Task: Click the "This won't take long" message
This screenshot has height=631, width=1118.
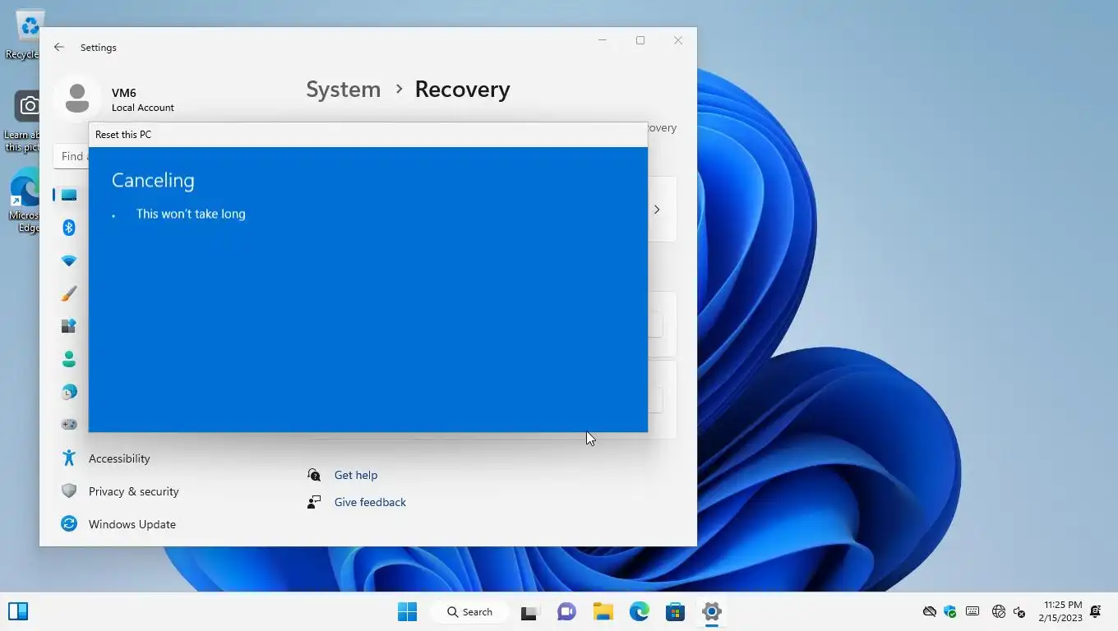Action: coord(191,214)
